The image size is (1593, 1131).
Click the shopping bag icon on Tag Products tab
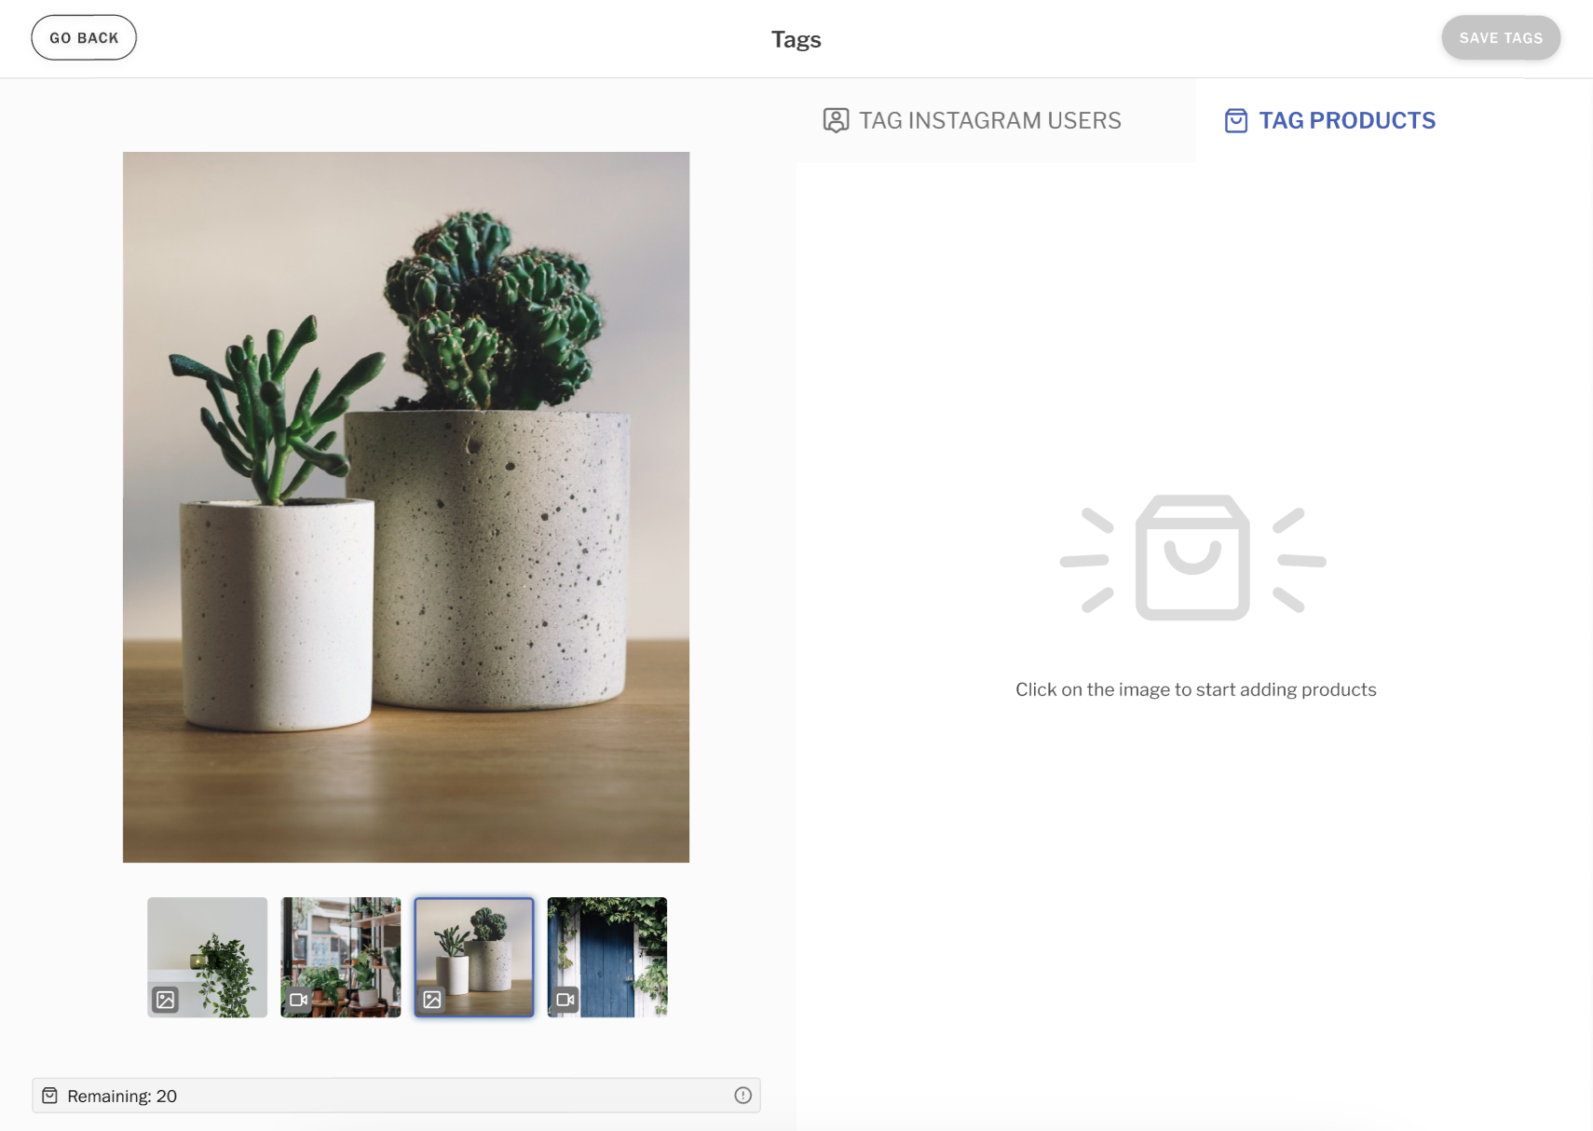[x=1235, y=120]
